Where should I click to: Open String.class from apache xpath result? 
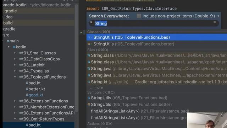[157, 62]
